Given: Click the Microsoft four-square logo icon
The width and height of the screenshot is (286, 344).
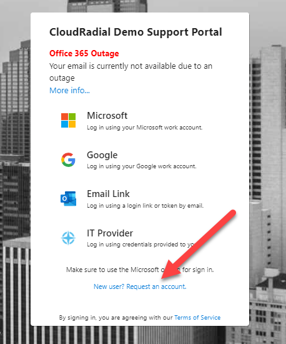Looking at the screenshot, I should coord(68,120).
